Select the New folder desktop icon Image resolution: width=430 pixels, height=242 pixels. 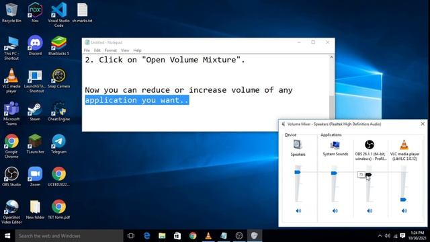tap(35, 210)
